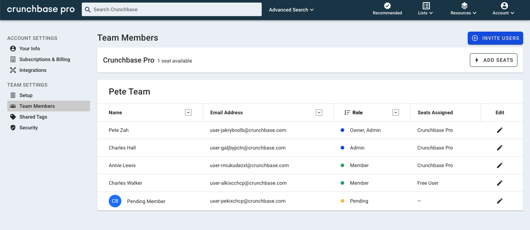Screen dimensions: 530x230
Task: Edit Pete Zah using pencil icon
Action: click(x=500, y=130)
